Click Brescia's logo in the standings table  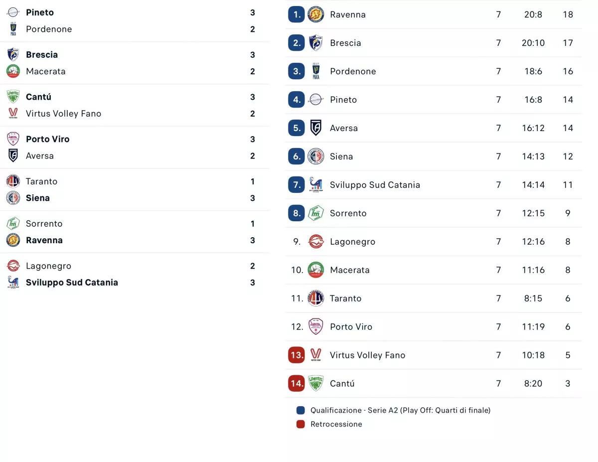click(x=316, y=43)
